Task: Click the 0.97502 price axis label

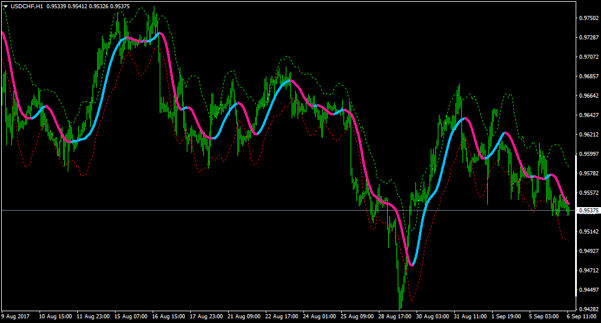Action: pyautogui.click(x=589, y=18)
